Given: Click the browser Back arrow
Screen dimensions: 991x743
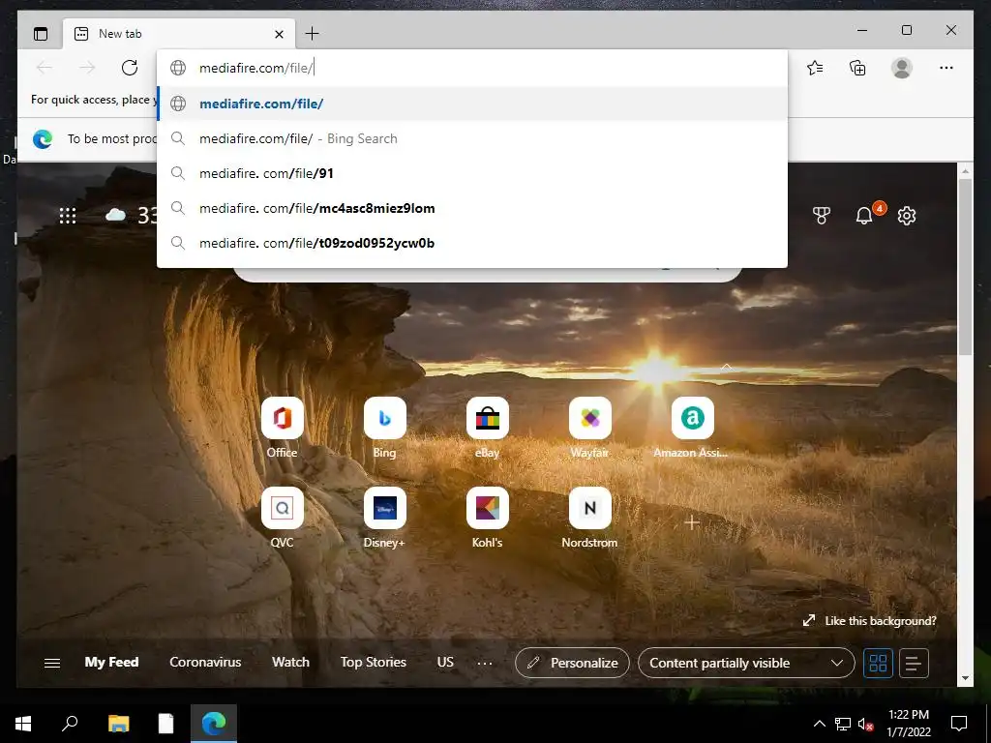Looking at the screenshot, I should tap(45, 68).
